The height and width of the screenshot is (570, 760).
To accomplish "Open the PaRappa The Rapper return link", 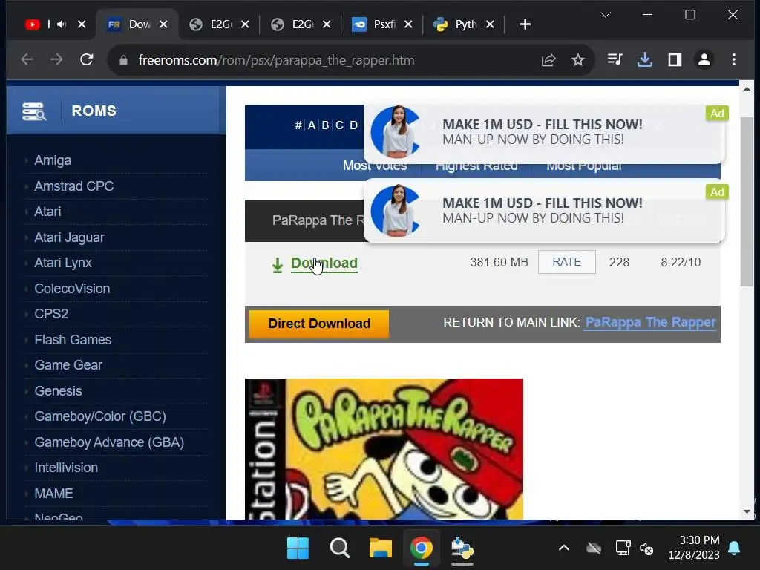I will [650, 322].
